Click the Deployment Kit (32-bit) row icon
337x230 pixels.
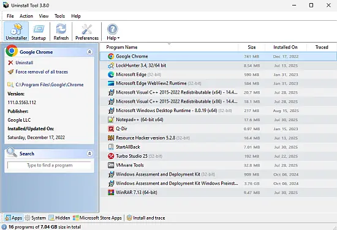(111, 174)
